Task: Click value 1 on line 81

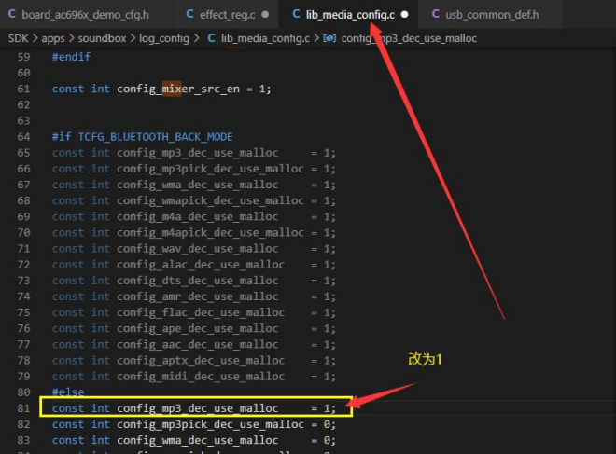Action: 327,408
